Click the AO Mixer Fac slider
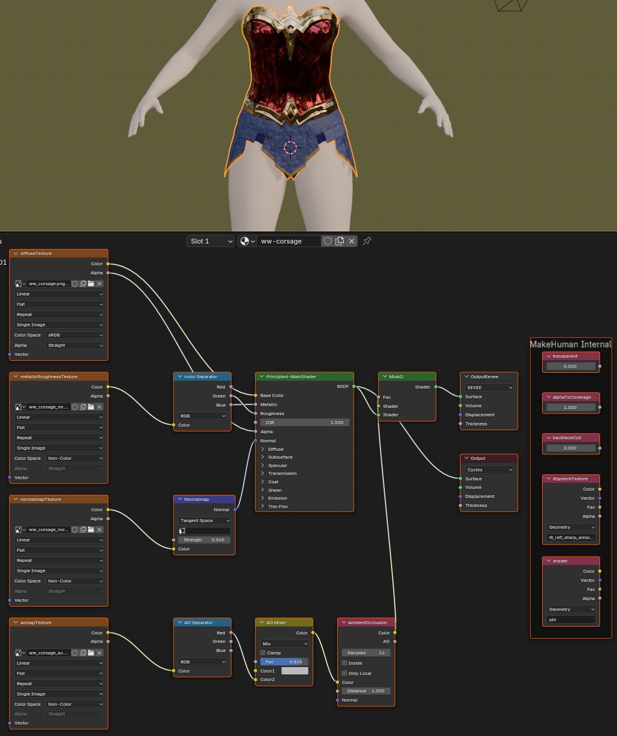The height and width of the screenshot is (736, 617). pos(284,662)
